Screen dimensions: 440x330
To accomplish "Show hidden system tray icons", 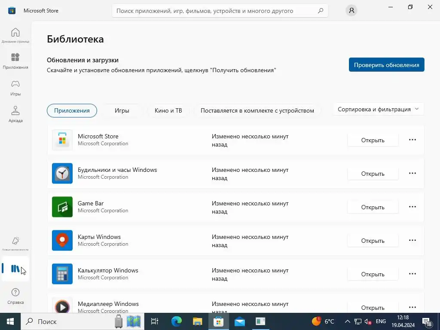I will (347, 321).
